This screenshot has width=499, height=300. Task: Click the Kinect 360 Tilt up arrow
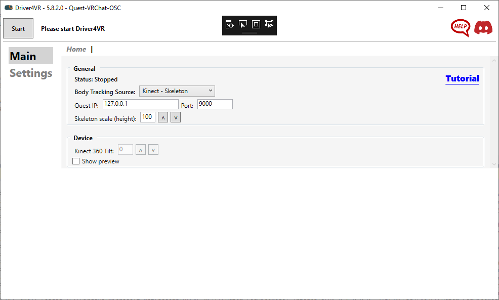coord(141,150)
